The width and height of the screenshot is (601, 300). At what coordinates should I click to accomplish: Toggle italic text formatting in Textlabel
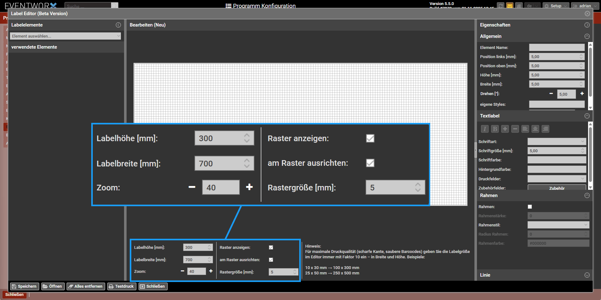point(485,129)
